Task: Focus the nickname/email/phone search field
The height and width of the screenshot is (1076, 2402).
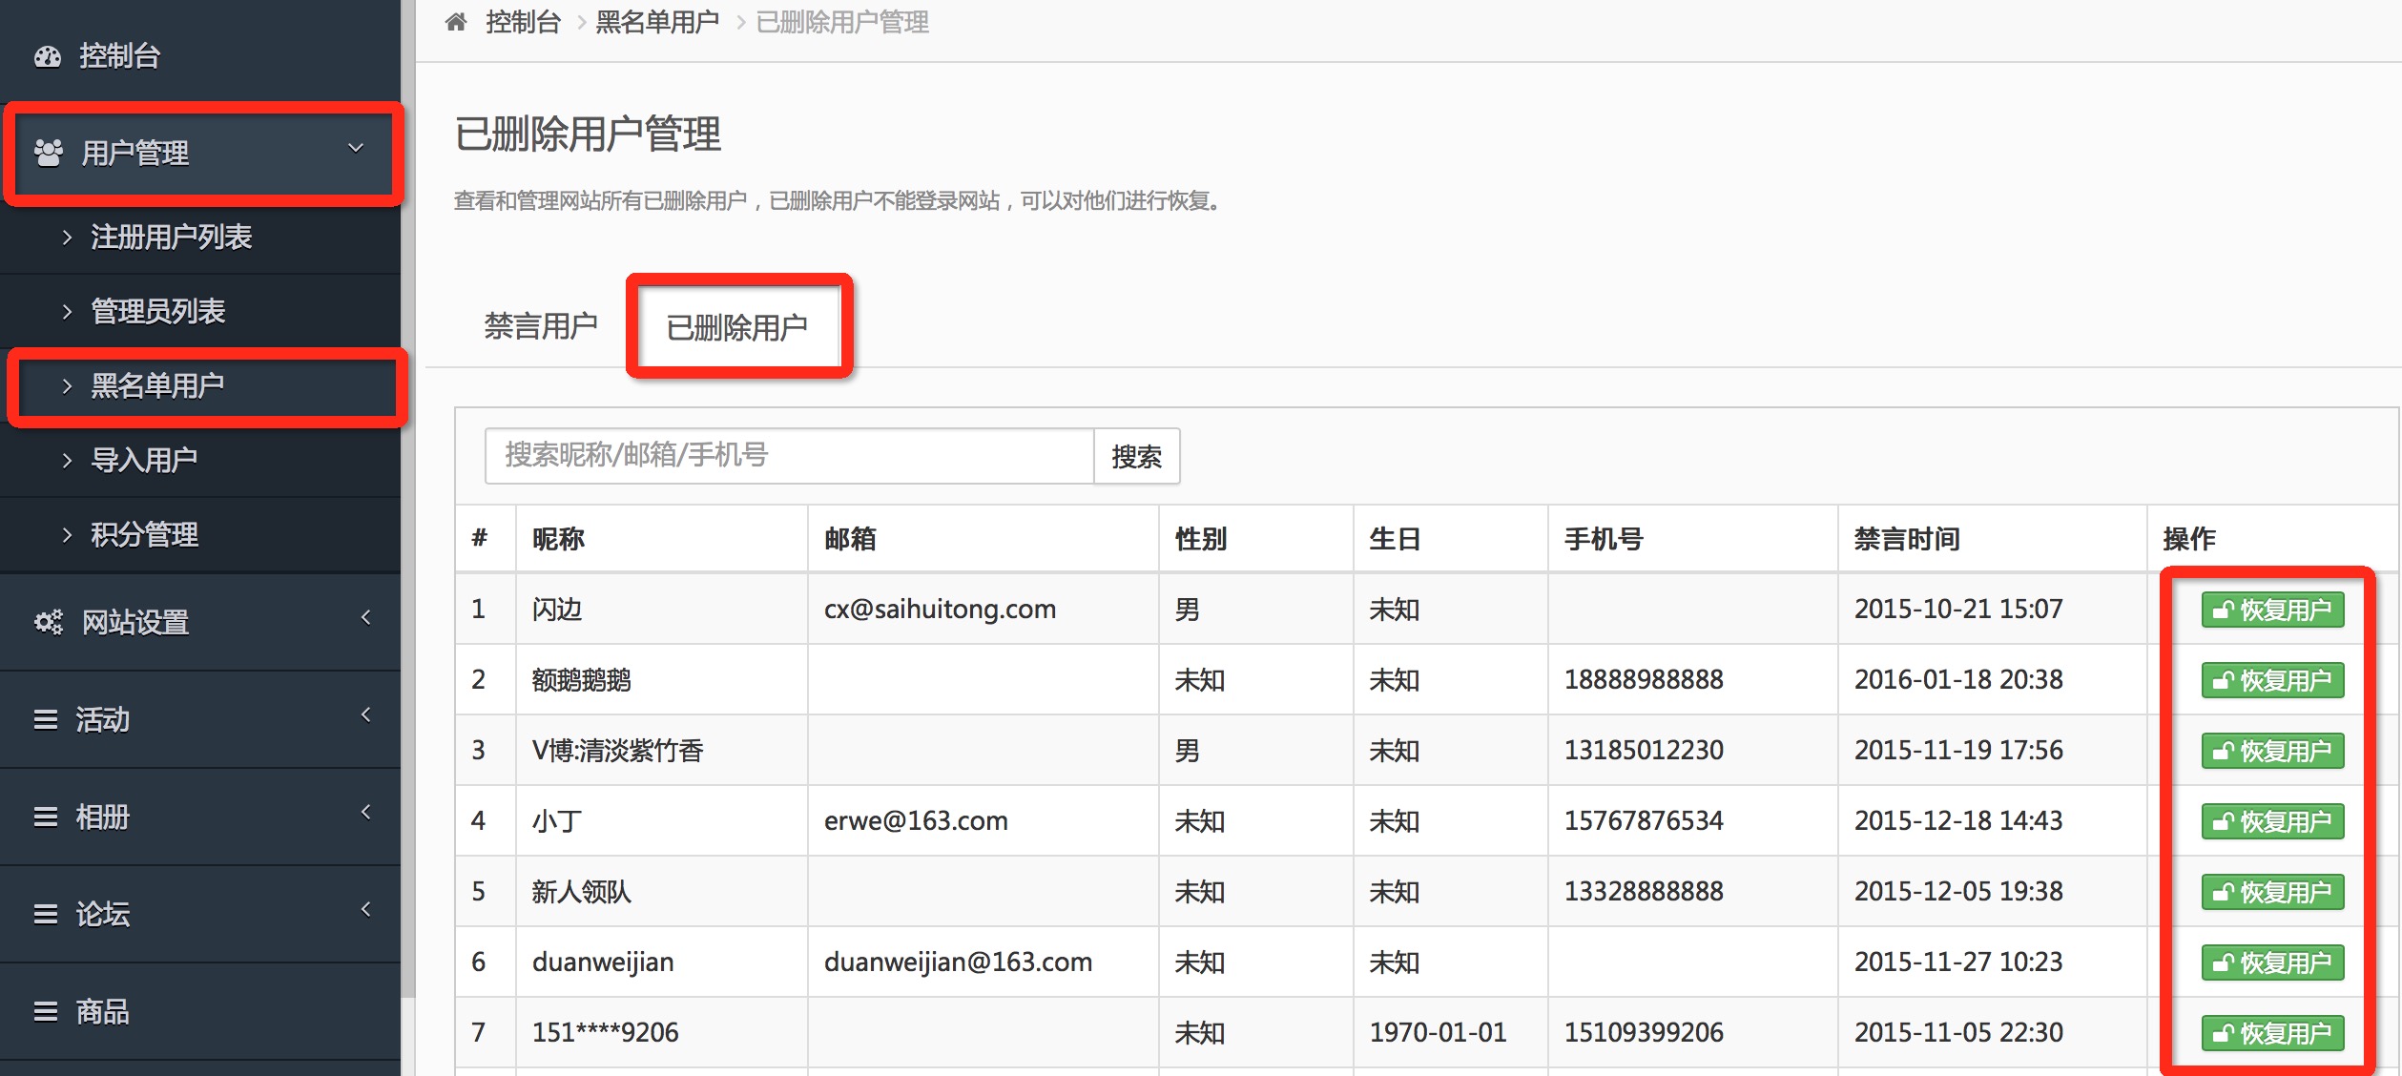Action: (x=788, y=456)
